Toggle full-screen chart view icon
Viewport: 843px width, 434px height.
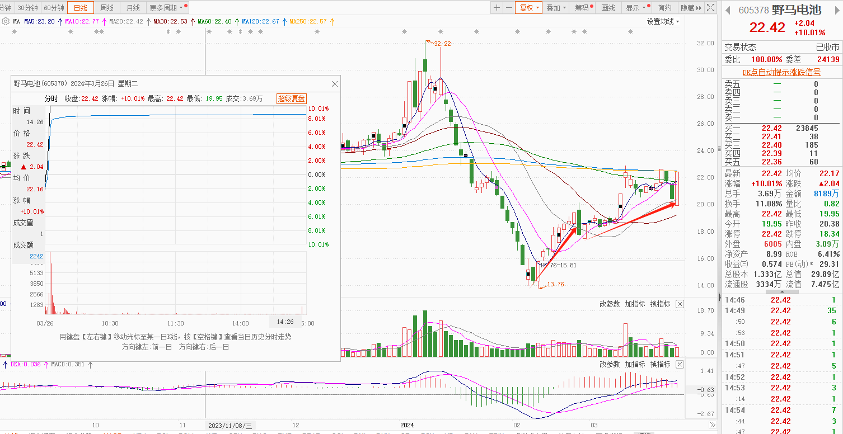point(710,8)
